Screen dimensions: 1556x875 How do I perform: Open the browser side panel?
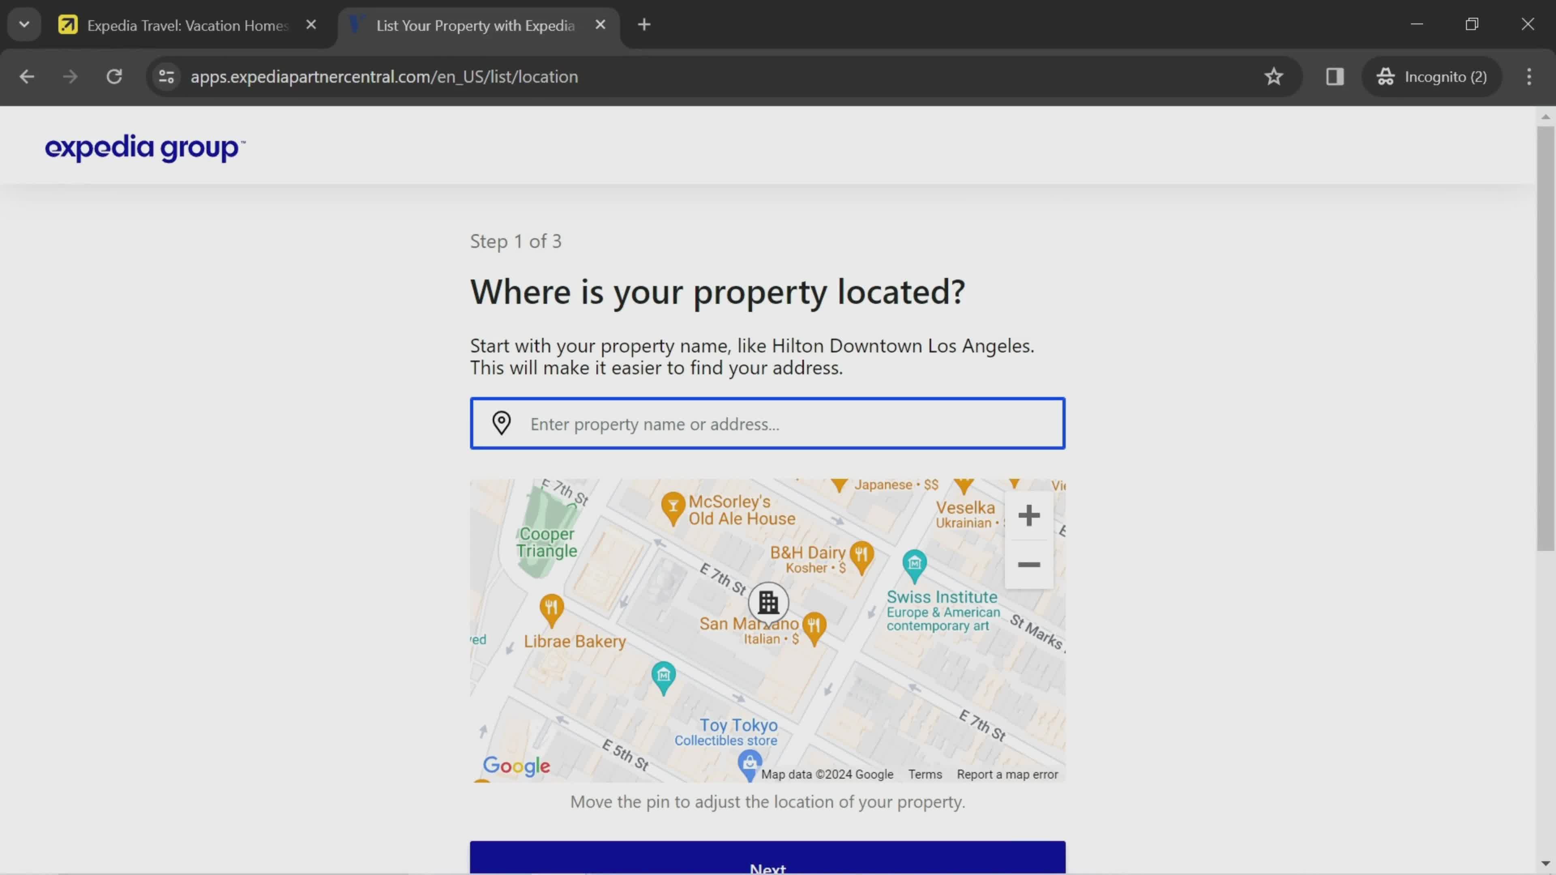[x=1335, y=77]
